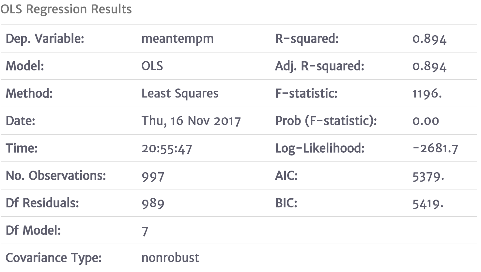Click the No. Observations value 997
The image size is (481, 272).
tap(153, 176)
